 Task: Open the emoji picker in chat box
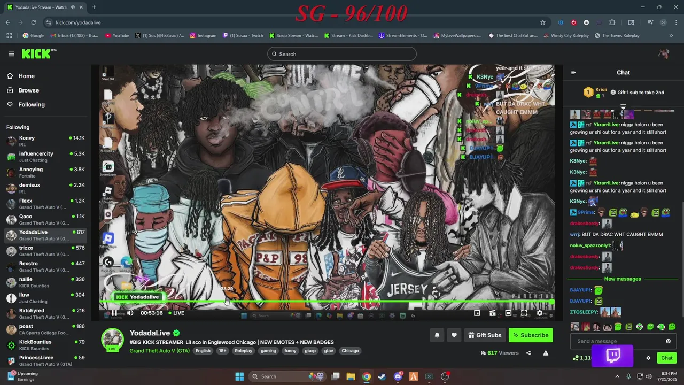tap(668, 341)
